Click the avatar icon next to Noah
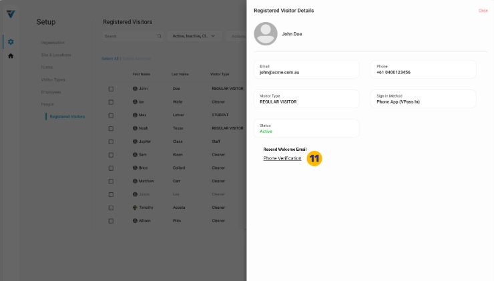 point(135,128)
